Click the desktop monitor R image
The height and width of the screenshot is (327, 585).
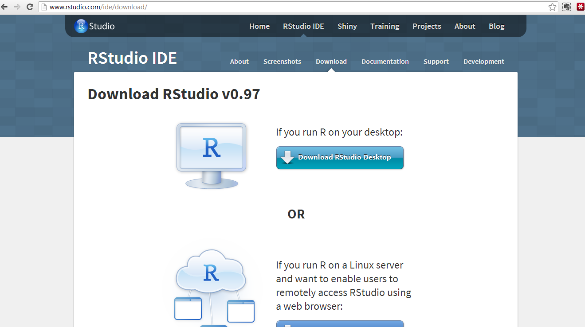[212, 156]
